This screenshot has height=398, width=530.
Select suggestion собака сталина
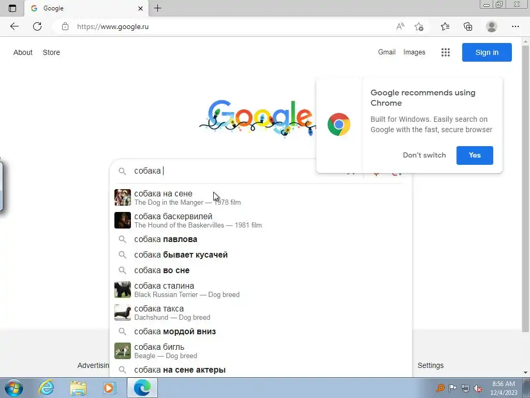261,290
